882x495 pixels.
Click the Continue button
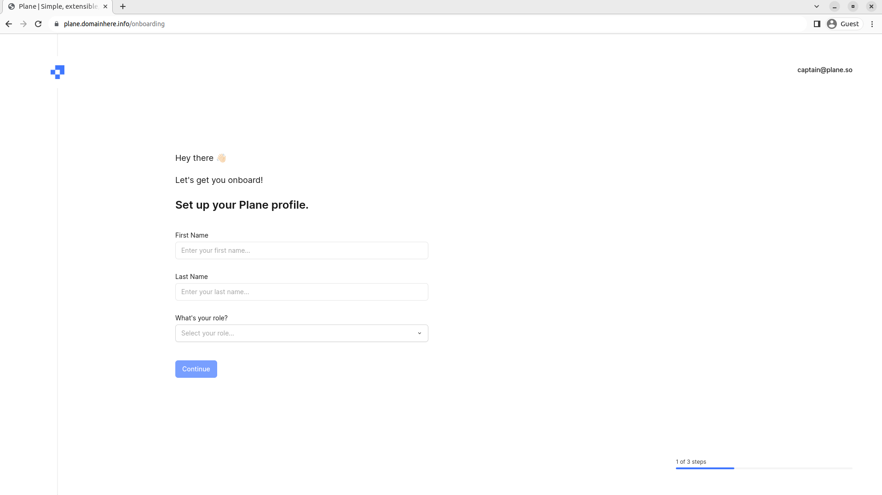pyautogui.click(x=196, y=369)
